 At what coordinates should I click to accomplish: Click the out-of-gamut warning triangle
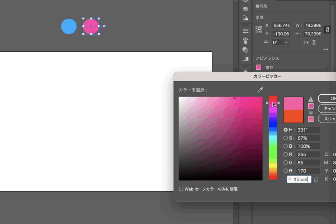point(311,100)
